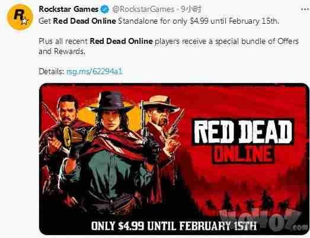
Task: Open the rsg.ms/62294a1 details link
Action: [94, 71]
